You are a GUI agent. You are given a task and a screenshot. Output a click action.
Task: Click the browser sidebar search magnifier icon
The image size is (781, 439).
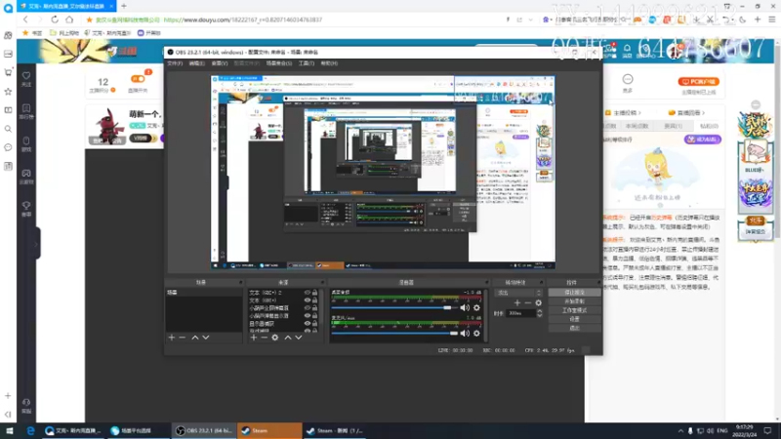pyautogui.click(x=8, y=129)
